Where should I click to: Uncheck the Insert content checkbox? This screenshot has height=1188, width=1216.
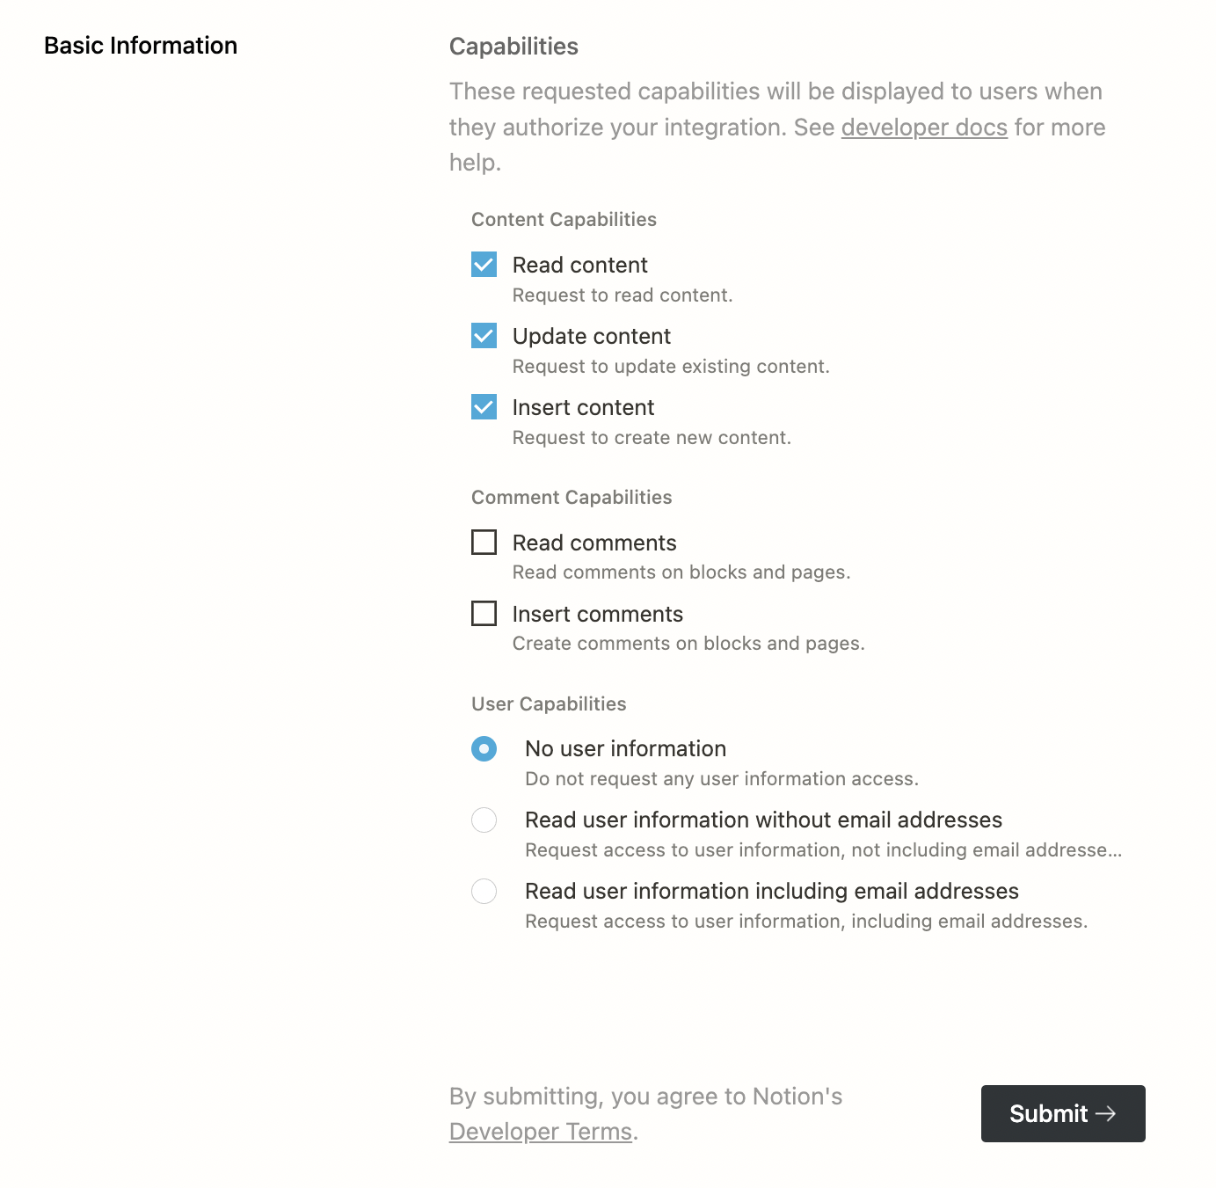point(484,407)
